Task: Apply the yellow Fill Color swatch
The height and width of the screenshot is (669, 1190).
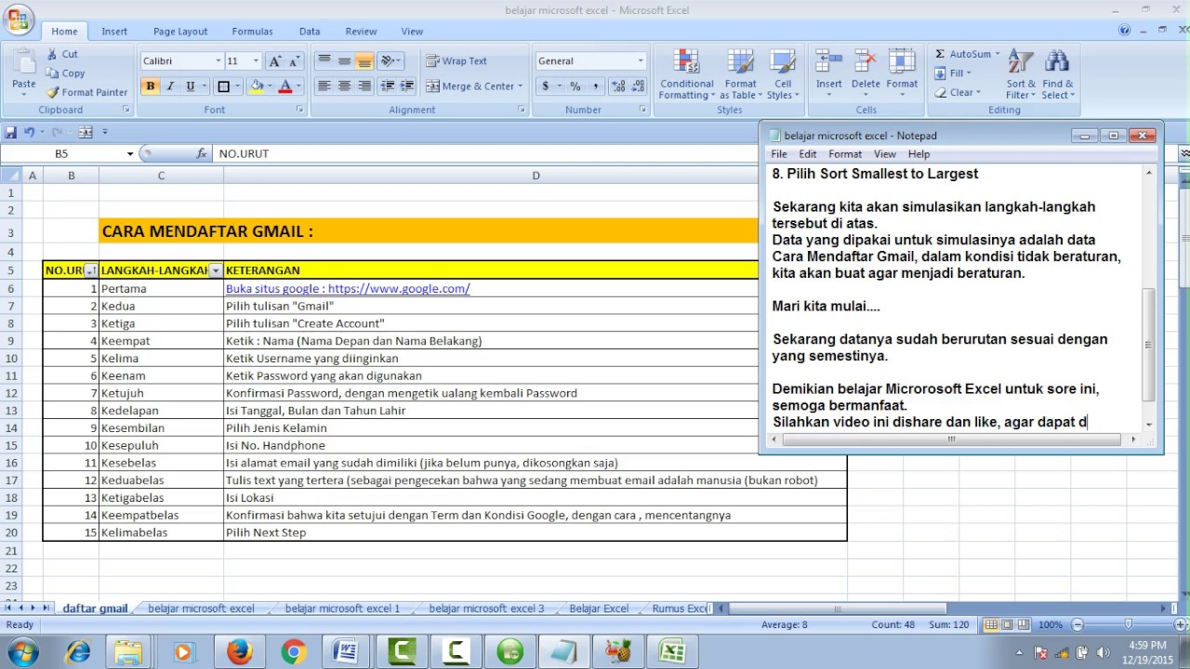Action: click(257, 86)
